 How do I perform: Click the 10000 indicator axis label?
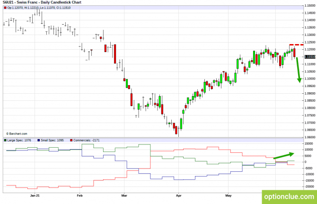point(308,150)
